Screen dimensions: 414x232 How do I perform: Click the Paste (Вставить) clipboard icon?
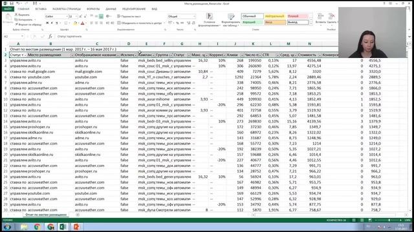(8, 18)
